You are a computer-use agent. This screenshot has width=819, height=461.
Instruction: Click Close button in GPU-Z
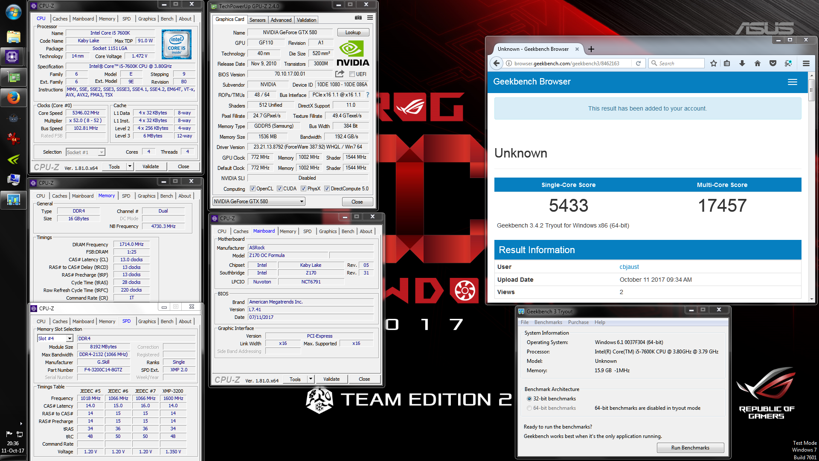(x=357, y=202)
